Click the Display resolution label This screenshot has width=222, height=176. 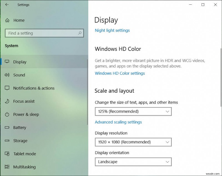111,133
